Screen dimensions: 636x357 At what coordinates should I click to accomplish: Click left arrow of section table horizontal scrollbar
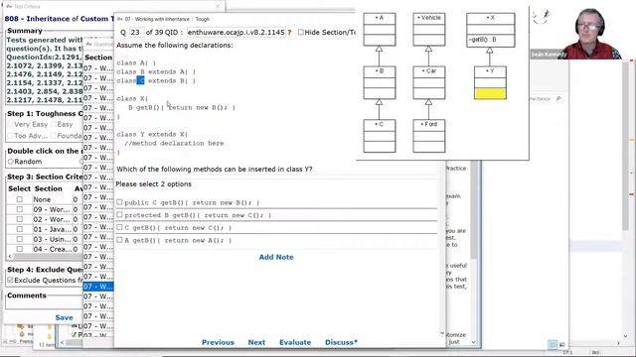pos(10,257)
